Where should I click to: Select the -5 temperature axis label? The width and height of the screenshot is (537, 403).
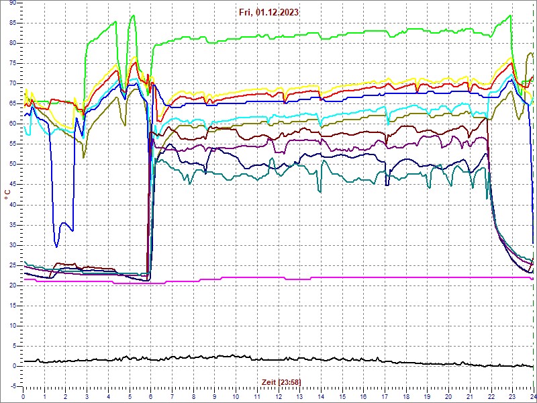click(12, 387)
